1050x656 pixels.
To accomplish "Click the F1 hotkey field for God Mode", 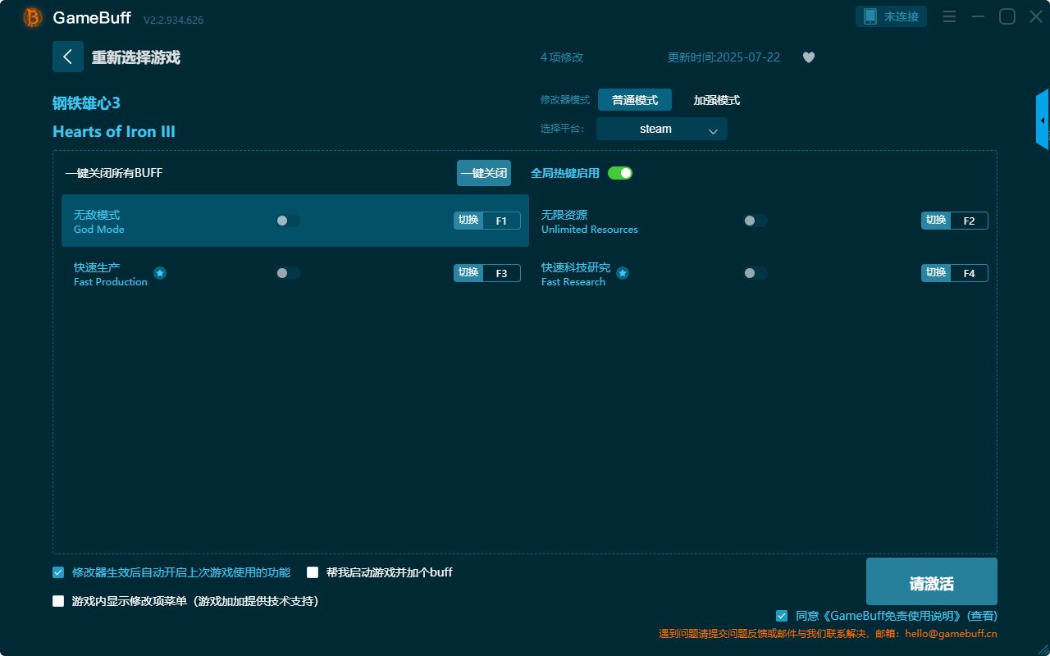I will click(501, 221).
